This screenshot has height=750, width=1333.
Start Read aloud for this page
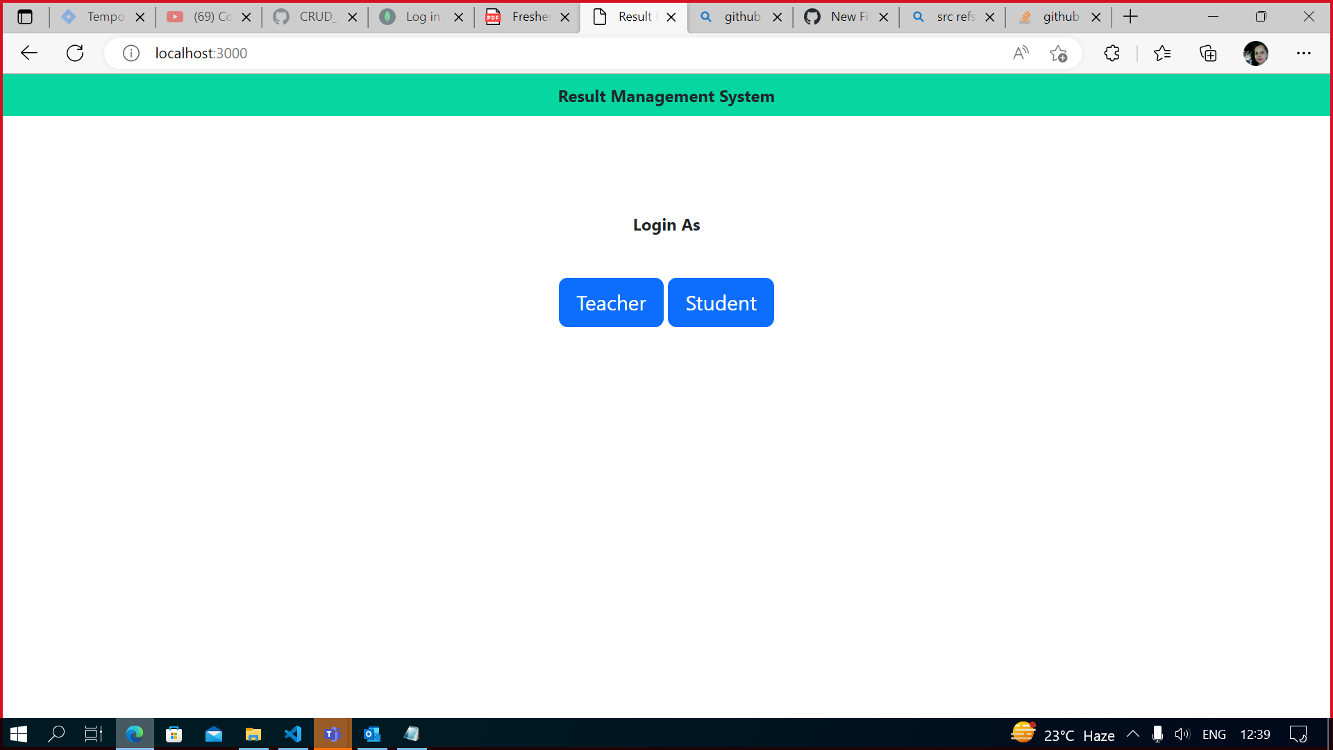point(1021,53)
